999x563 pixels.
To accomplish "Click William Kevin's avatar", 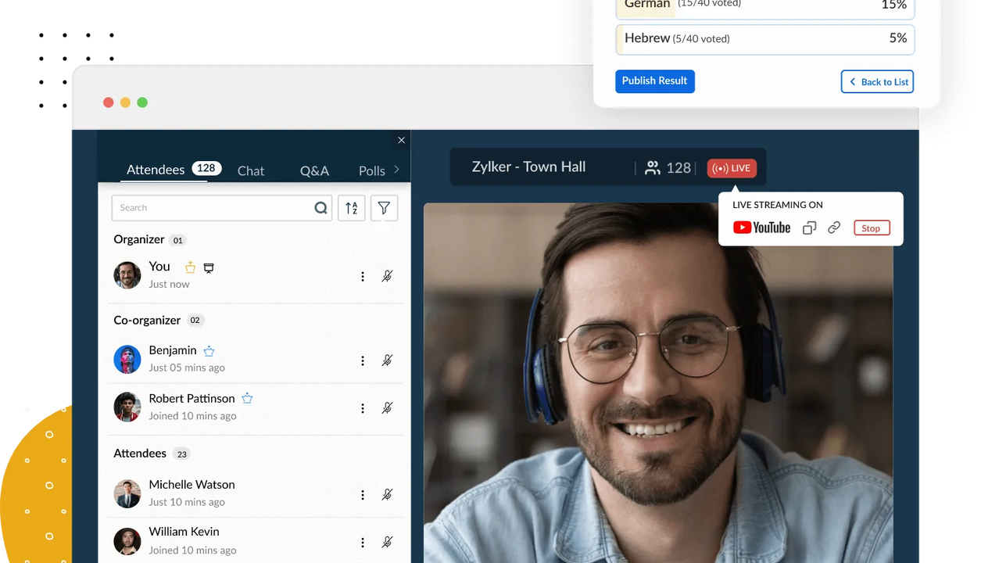I will pyautogui.click(x=127, y=542).
